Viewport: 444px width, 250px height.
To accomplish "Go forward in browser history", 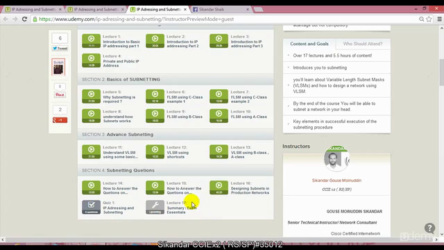I will tap(15, 19).
